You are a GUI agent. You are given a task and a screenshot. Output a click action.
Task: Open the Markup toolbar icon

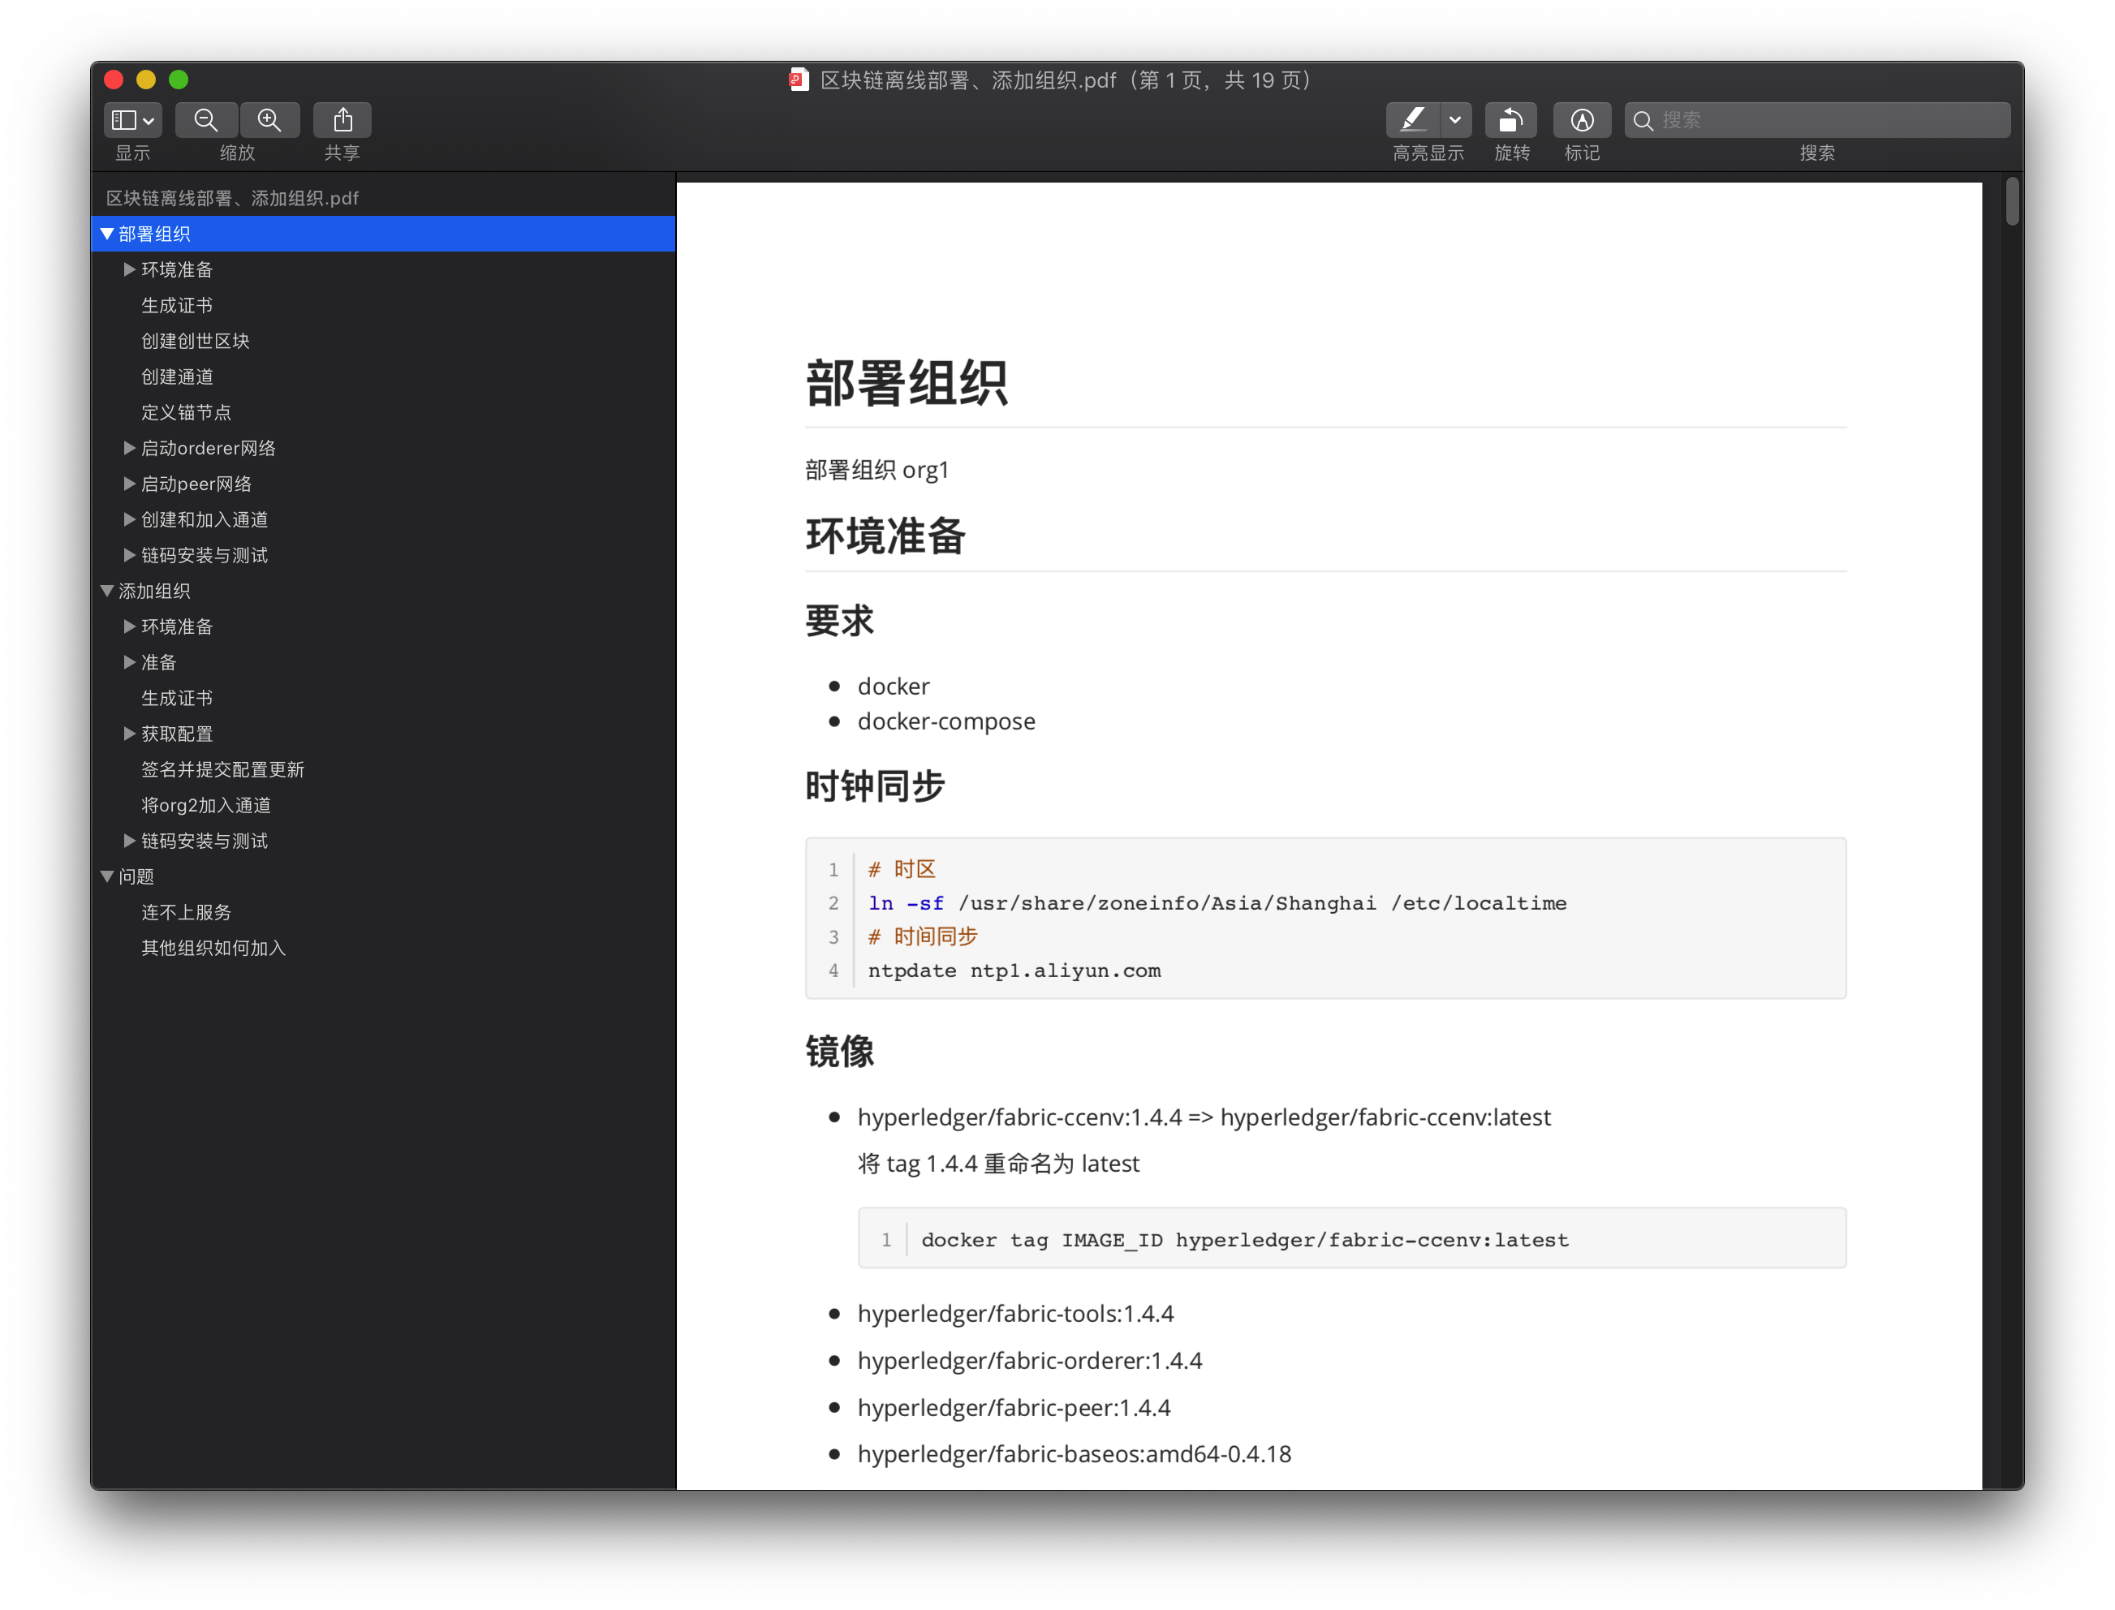1581,120
